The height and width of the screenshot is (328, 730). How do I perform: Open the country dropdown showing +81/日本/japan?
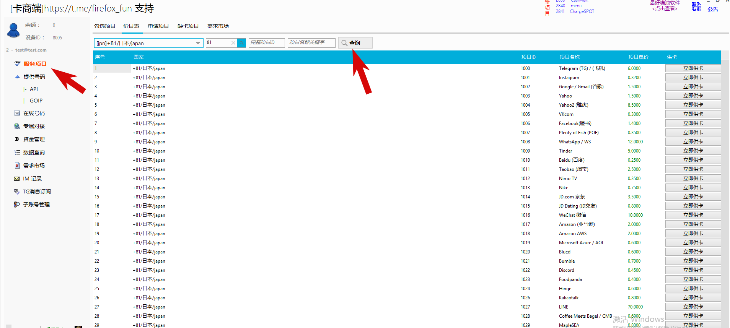tap(198, 43)
